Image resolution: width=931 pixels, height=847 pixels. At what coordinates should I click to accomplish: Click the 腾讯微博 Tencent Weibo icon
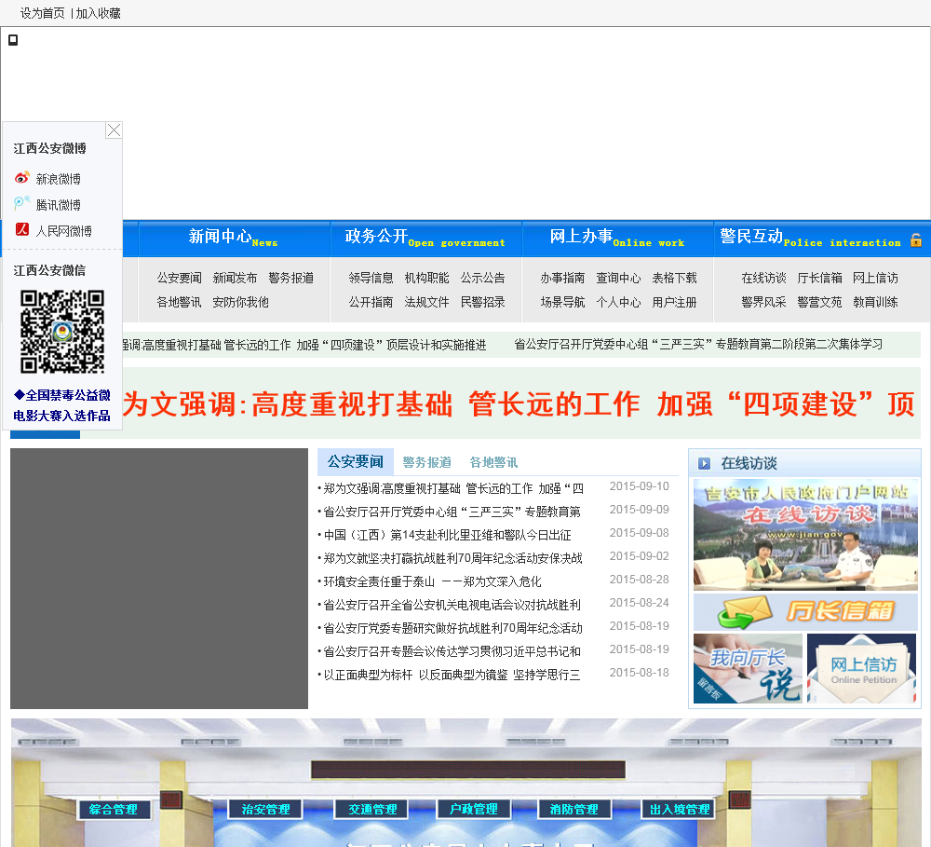[22, 204]
